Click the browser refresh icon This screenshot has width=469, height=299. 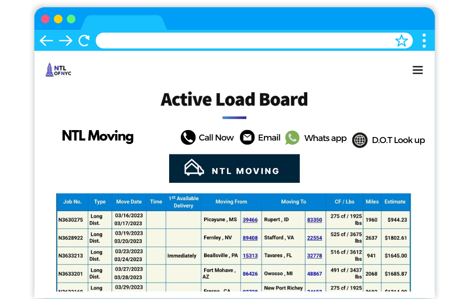[83, 40]
